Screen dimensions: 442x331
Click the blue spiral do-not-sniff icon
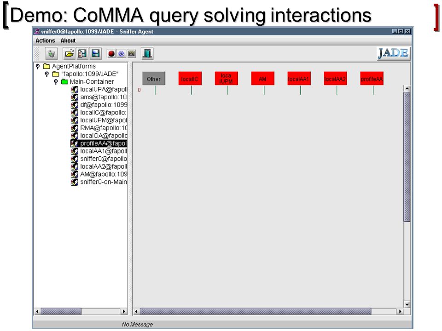pos(121,53)
